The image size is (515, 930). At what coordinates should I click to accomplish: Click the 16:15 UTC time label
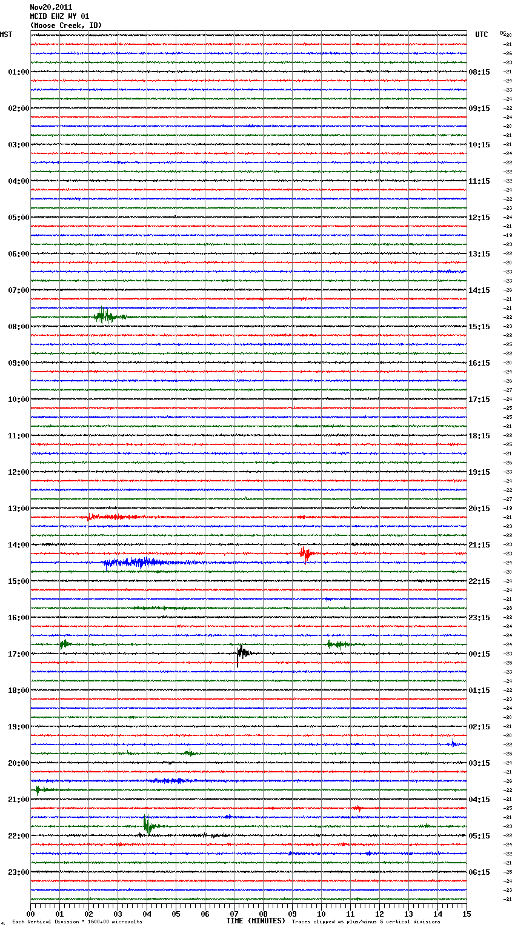[x=479, y=363]
